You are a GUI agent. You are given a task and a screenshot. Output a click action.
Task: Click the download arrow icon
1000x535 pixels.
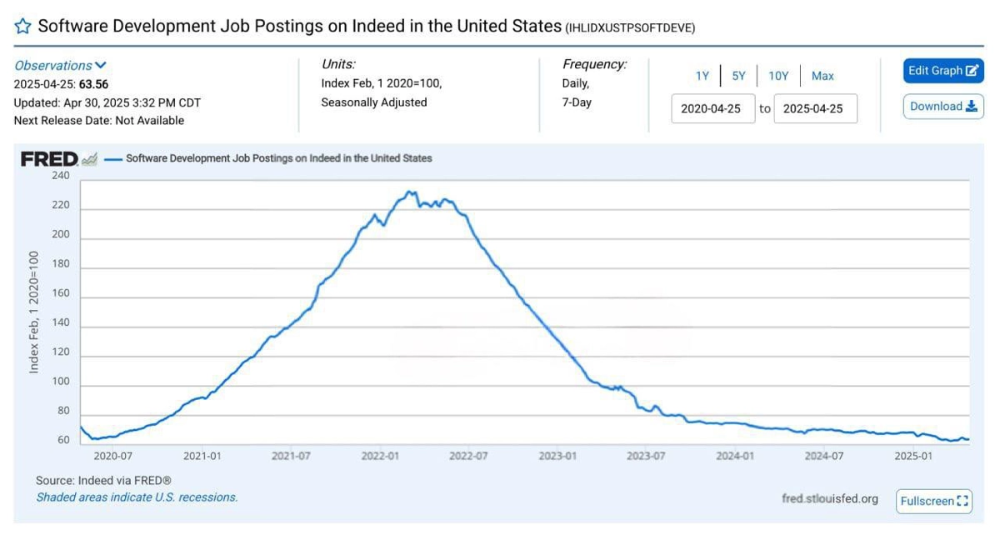pos(971,107)
